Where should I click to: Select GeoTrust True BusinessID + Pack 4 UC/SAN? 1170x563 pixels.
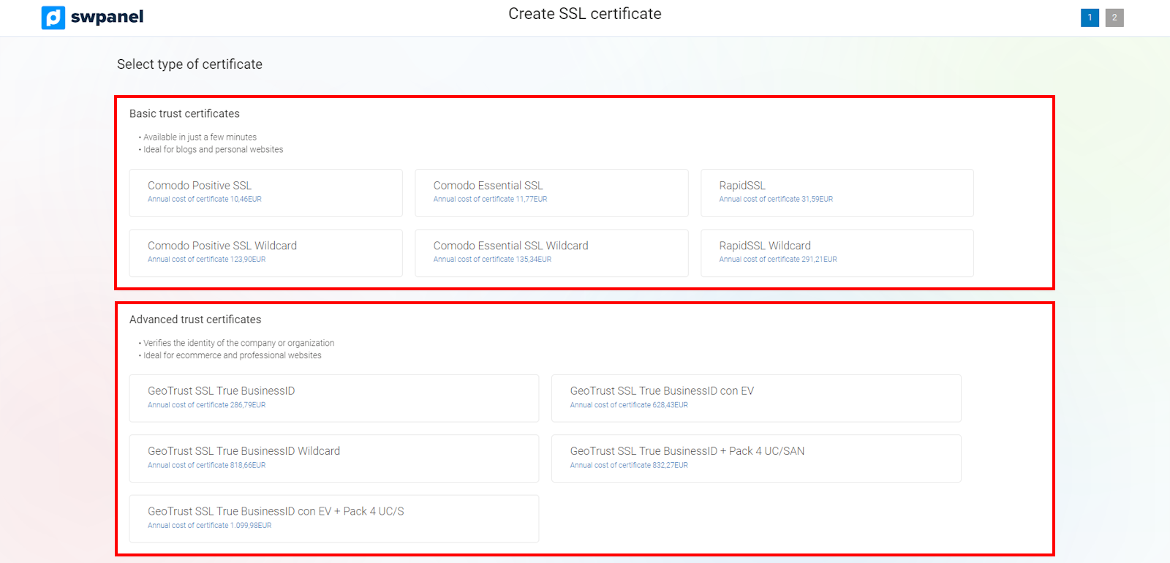point(756,458)
